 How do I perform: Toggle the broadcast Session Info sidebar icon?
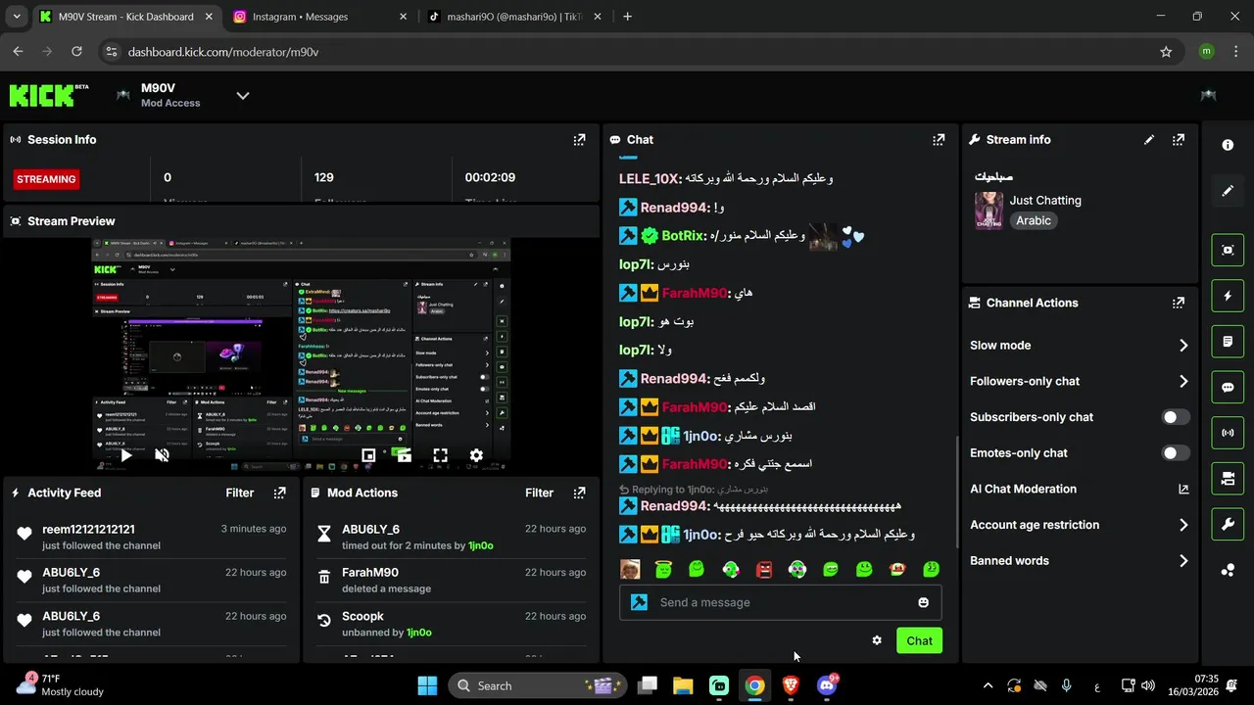click(x=1228, y=433)
